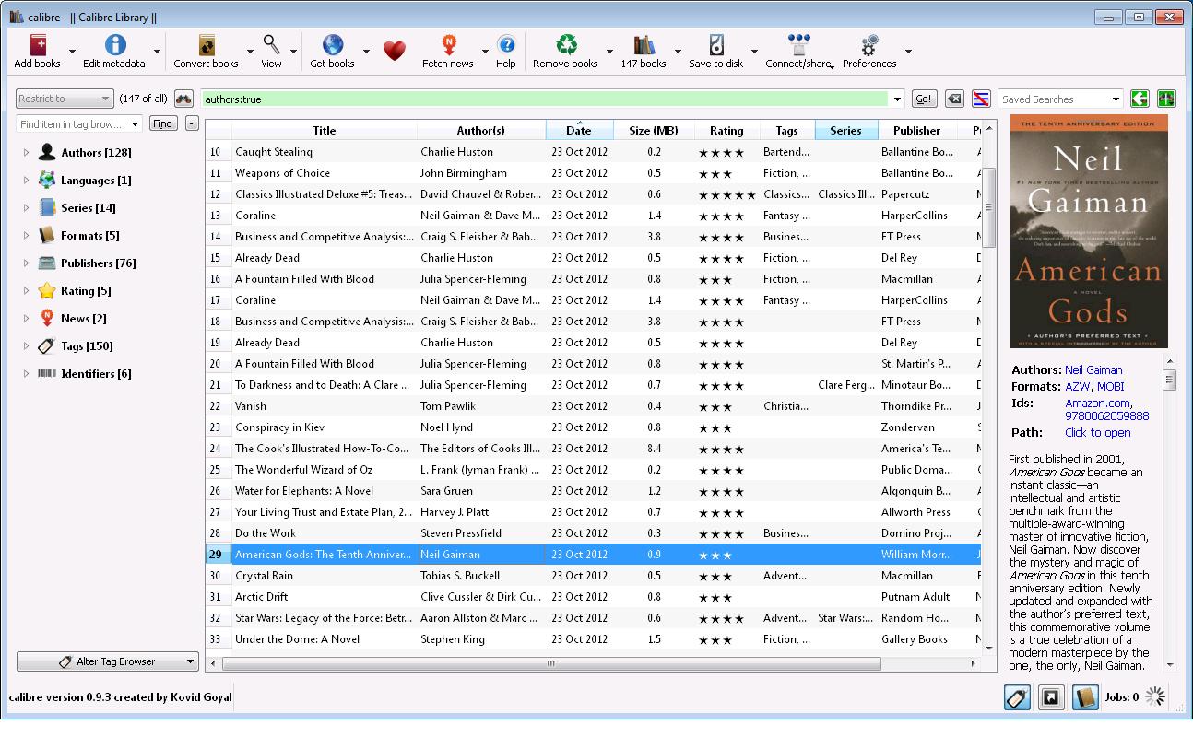Open advanced search binoculars icon
Image resolution: width=1193 pixels, height=737 pixels.
[x=183, y=99]
